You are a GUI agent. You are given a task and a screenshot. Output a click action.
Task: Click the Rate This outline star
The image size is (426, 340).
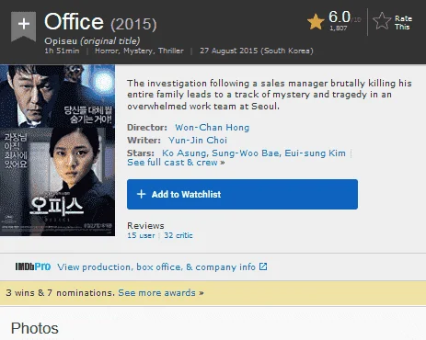[x=382, y=21]
